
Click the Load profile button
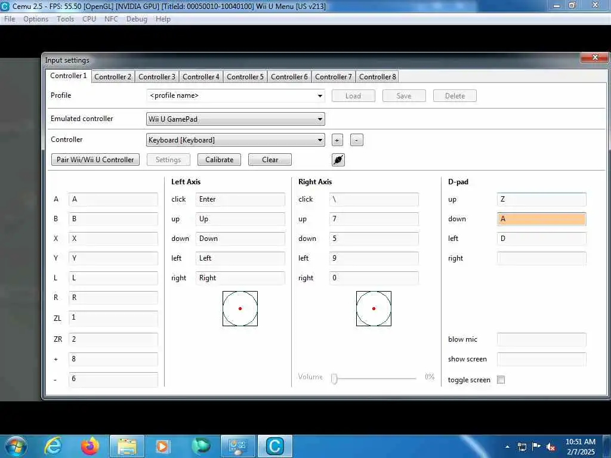(353, 96)
